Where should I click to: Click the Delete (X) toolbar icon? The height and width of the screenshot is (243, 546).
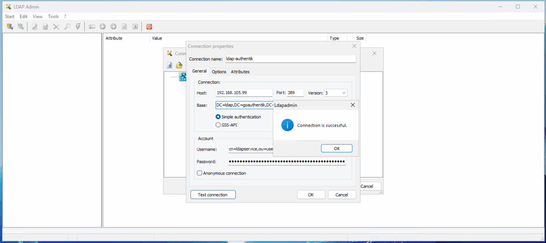click(56, 26)
